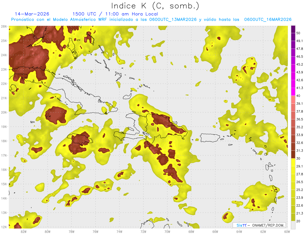305x235 pixels.
Task: Click the 62W longitude label
Action: [263, 232]
